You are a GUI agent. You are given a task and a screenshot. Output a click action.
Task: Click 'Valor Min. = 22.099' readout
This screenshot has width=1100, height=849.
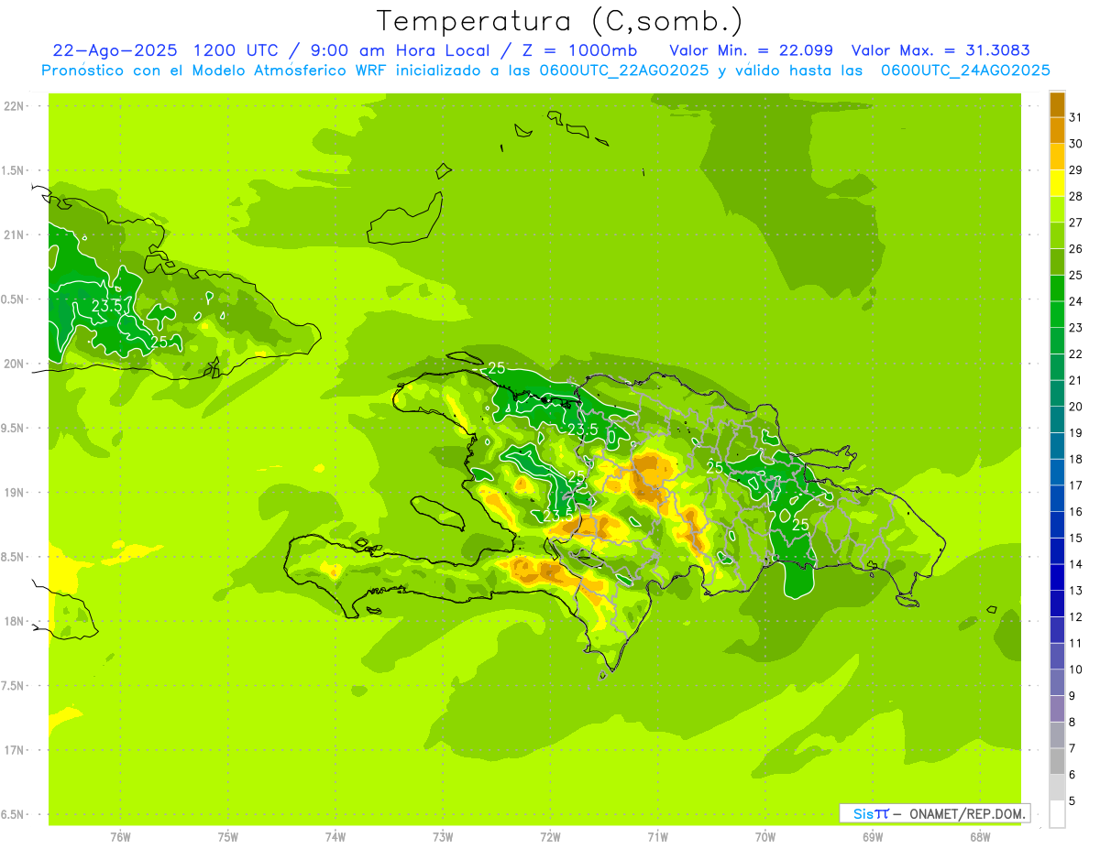[751, 50]
